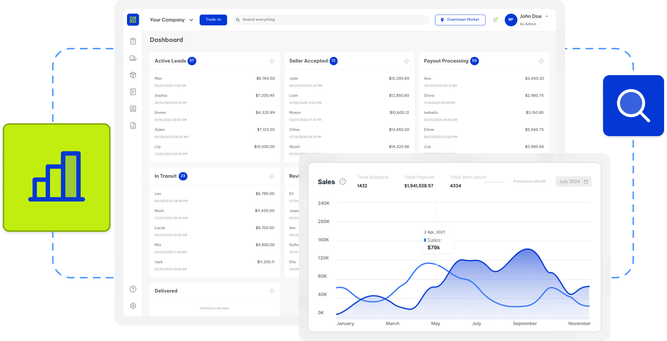Screen dimensions: 667x341
Task: Click the Downtown Market location button
Action: (x=460, y=20)
